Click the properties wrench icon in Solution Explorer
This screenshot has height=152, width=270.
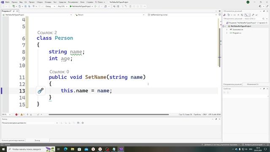[253, 15]
